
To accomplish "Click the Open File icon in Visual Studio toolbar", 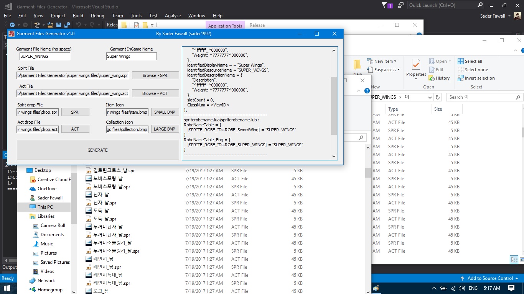I will (51, 25).
